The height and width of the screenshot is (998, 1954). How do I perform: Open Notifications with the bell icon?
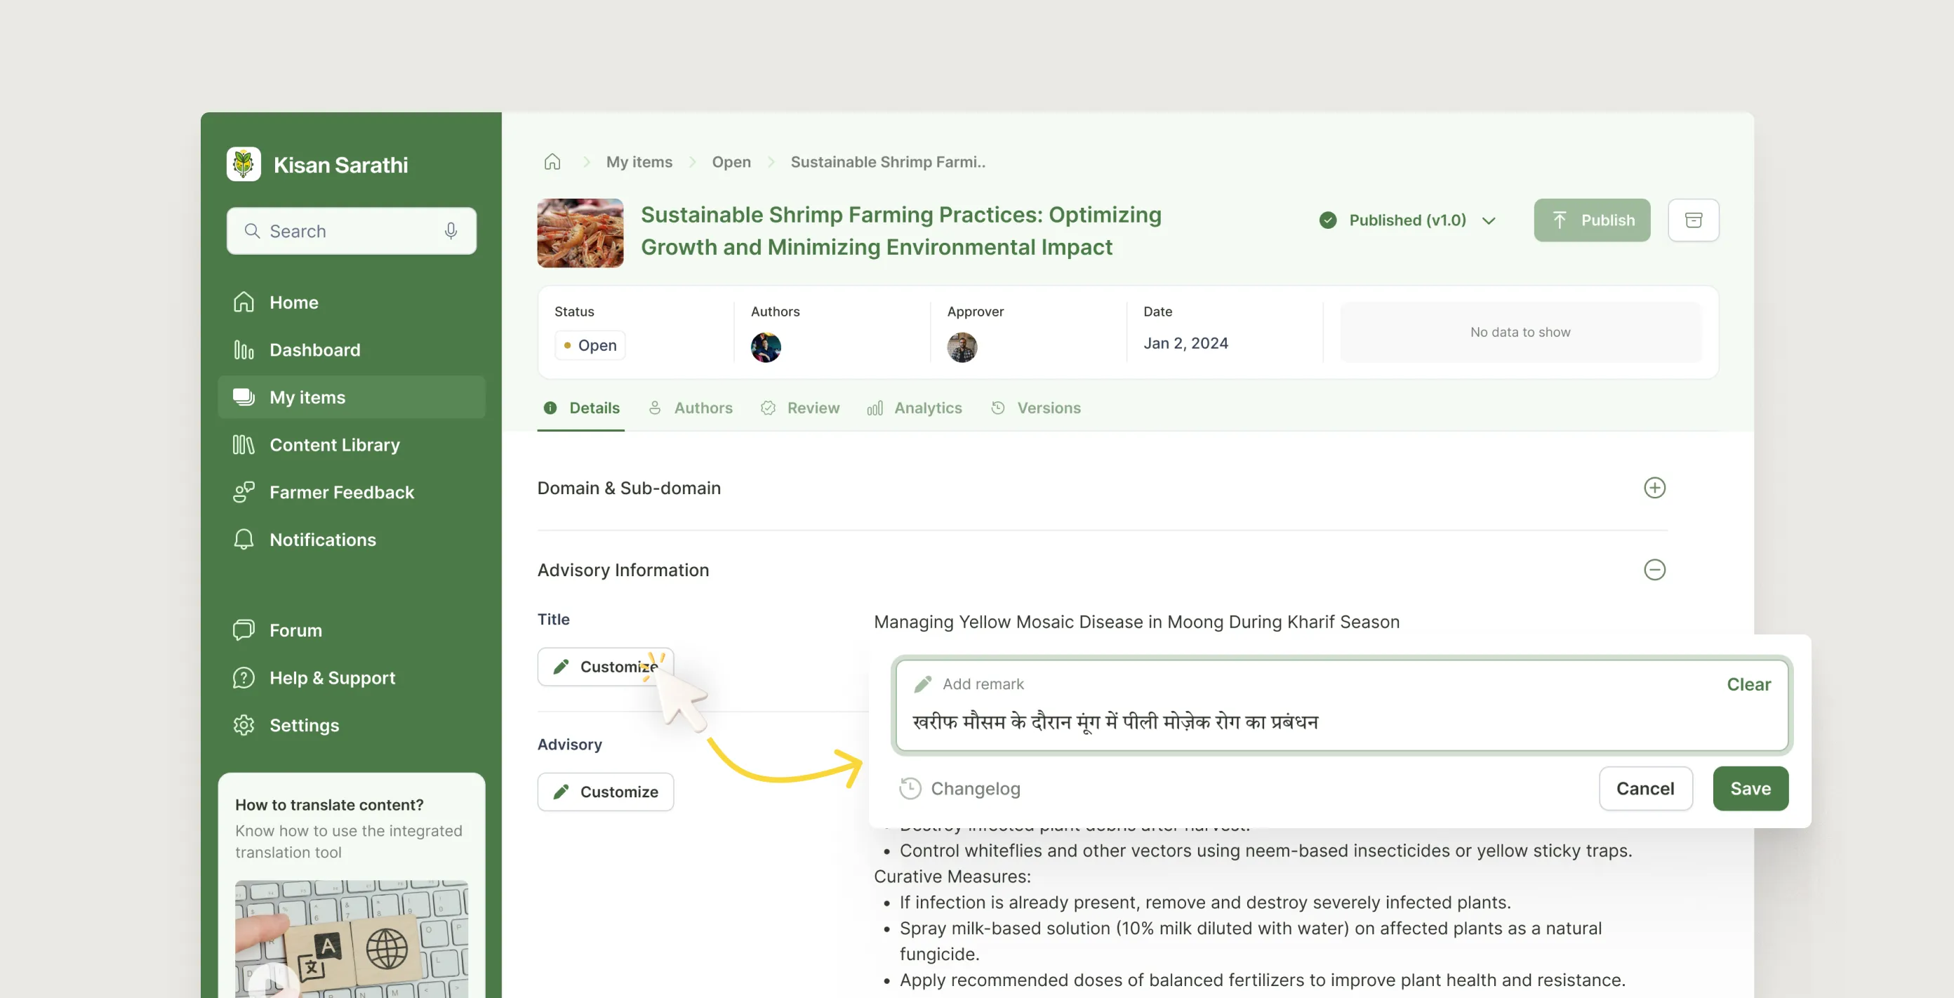click(244, 539)
